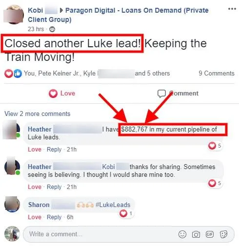Click the blue thumbs-up reaction icon
Image resolution: width=239 pixels, height=246 pixels.
(18, 74)
